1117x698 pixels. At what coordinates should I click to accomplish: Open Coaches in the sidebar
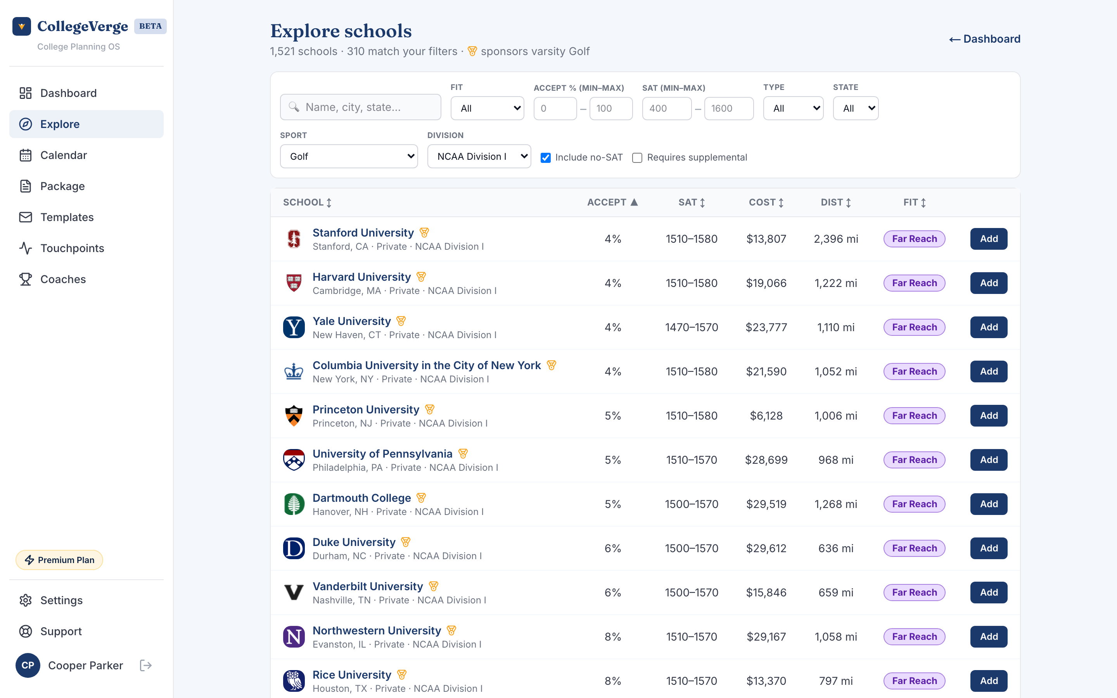(x=86, y=279)
